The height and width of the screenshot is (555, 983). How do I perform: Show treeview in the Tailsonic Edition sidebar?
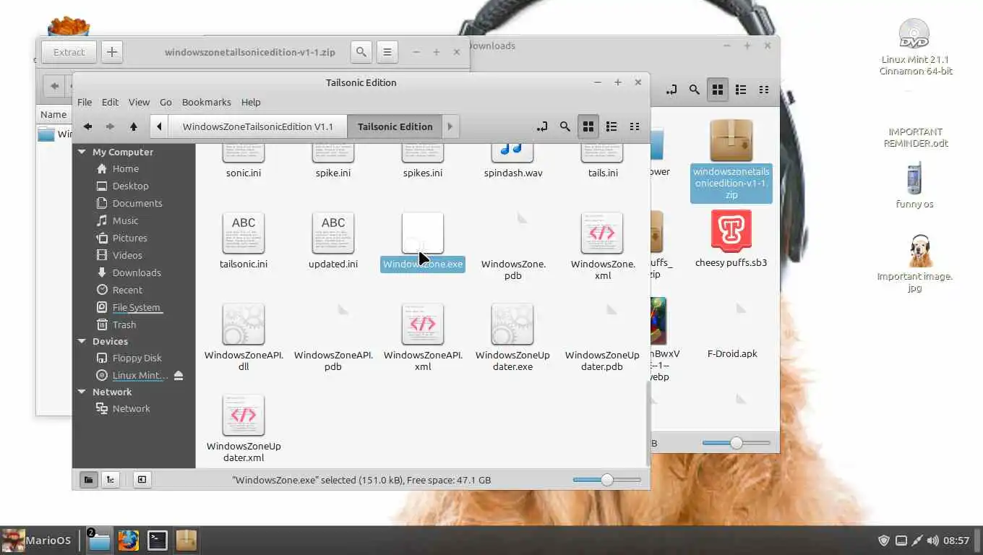pos(110,479)
